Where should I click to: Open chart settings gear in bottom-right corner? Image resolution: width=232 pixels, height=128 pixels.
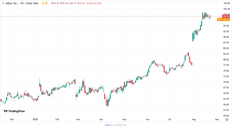pyautogui.click(x=227, y=120)
